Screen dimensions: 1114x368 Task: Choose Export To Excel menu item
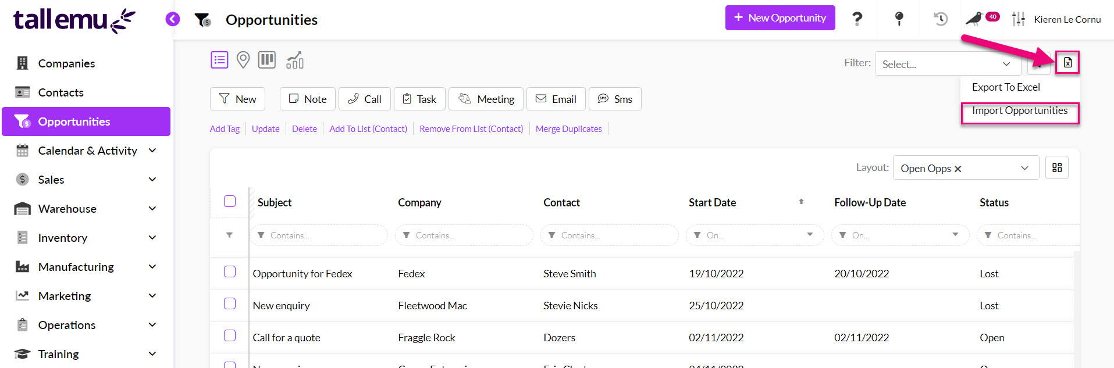[x=1006, y=87]
